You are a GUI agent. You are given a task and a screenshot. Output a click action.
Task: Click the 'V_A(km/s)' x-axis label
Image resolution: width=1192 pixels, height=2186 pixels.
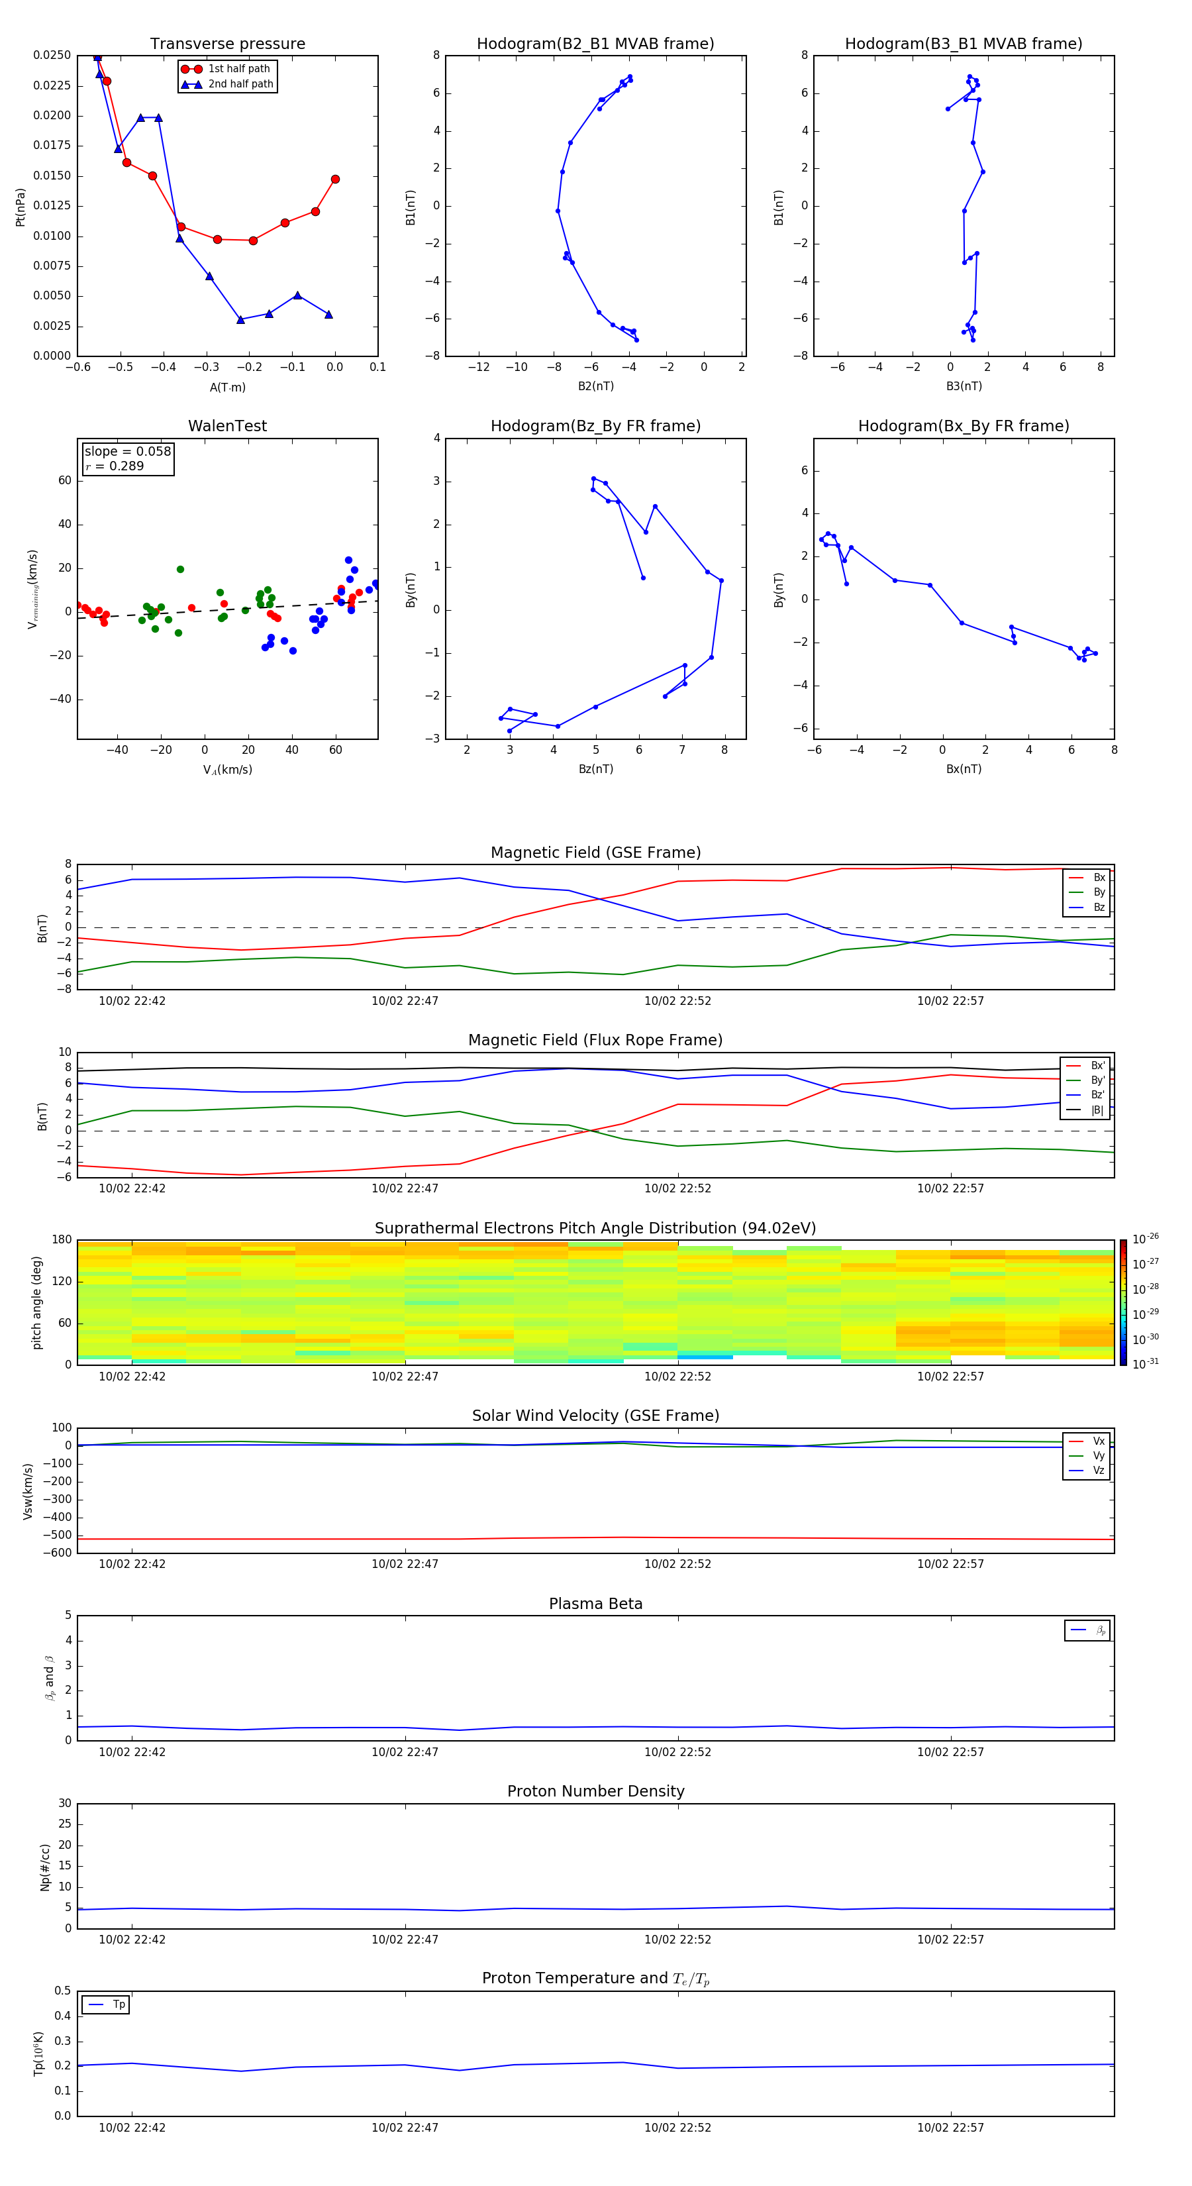(227, 770)
